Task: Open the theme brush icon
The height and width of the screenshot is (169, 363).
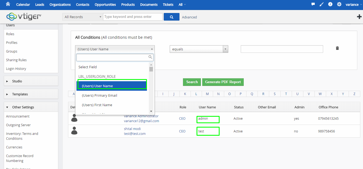Action: 322,4
